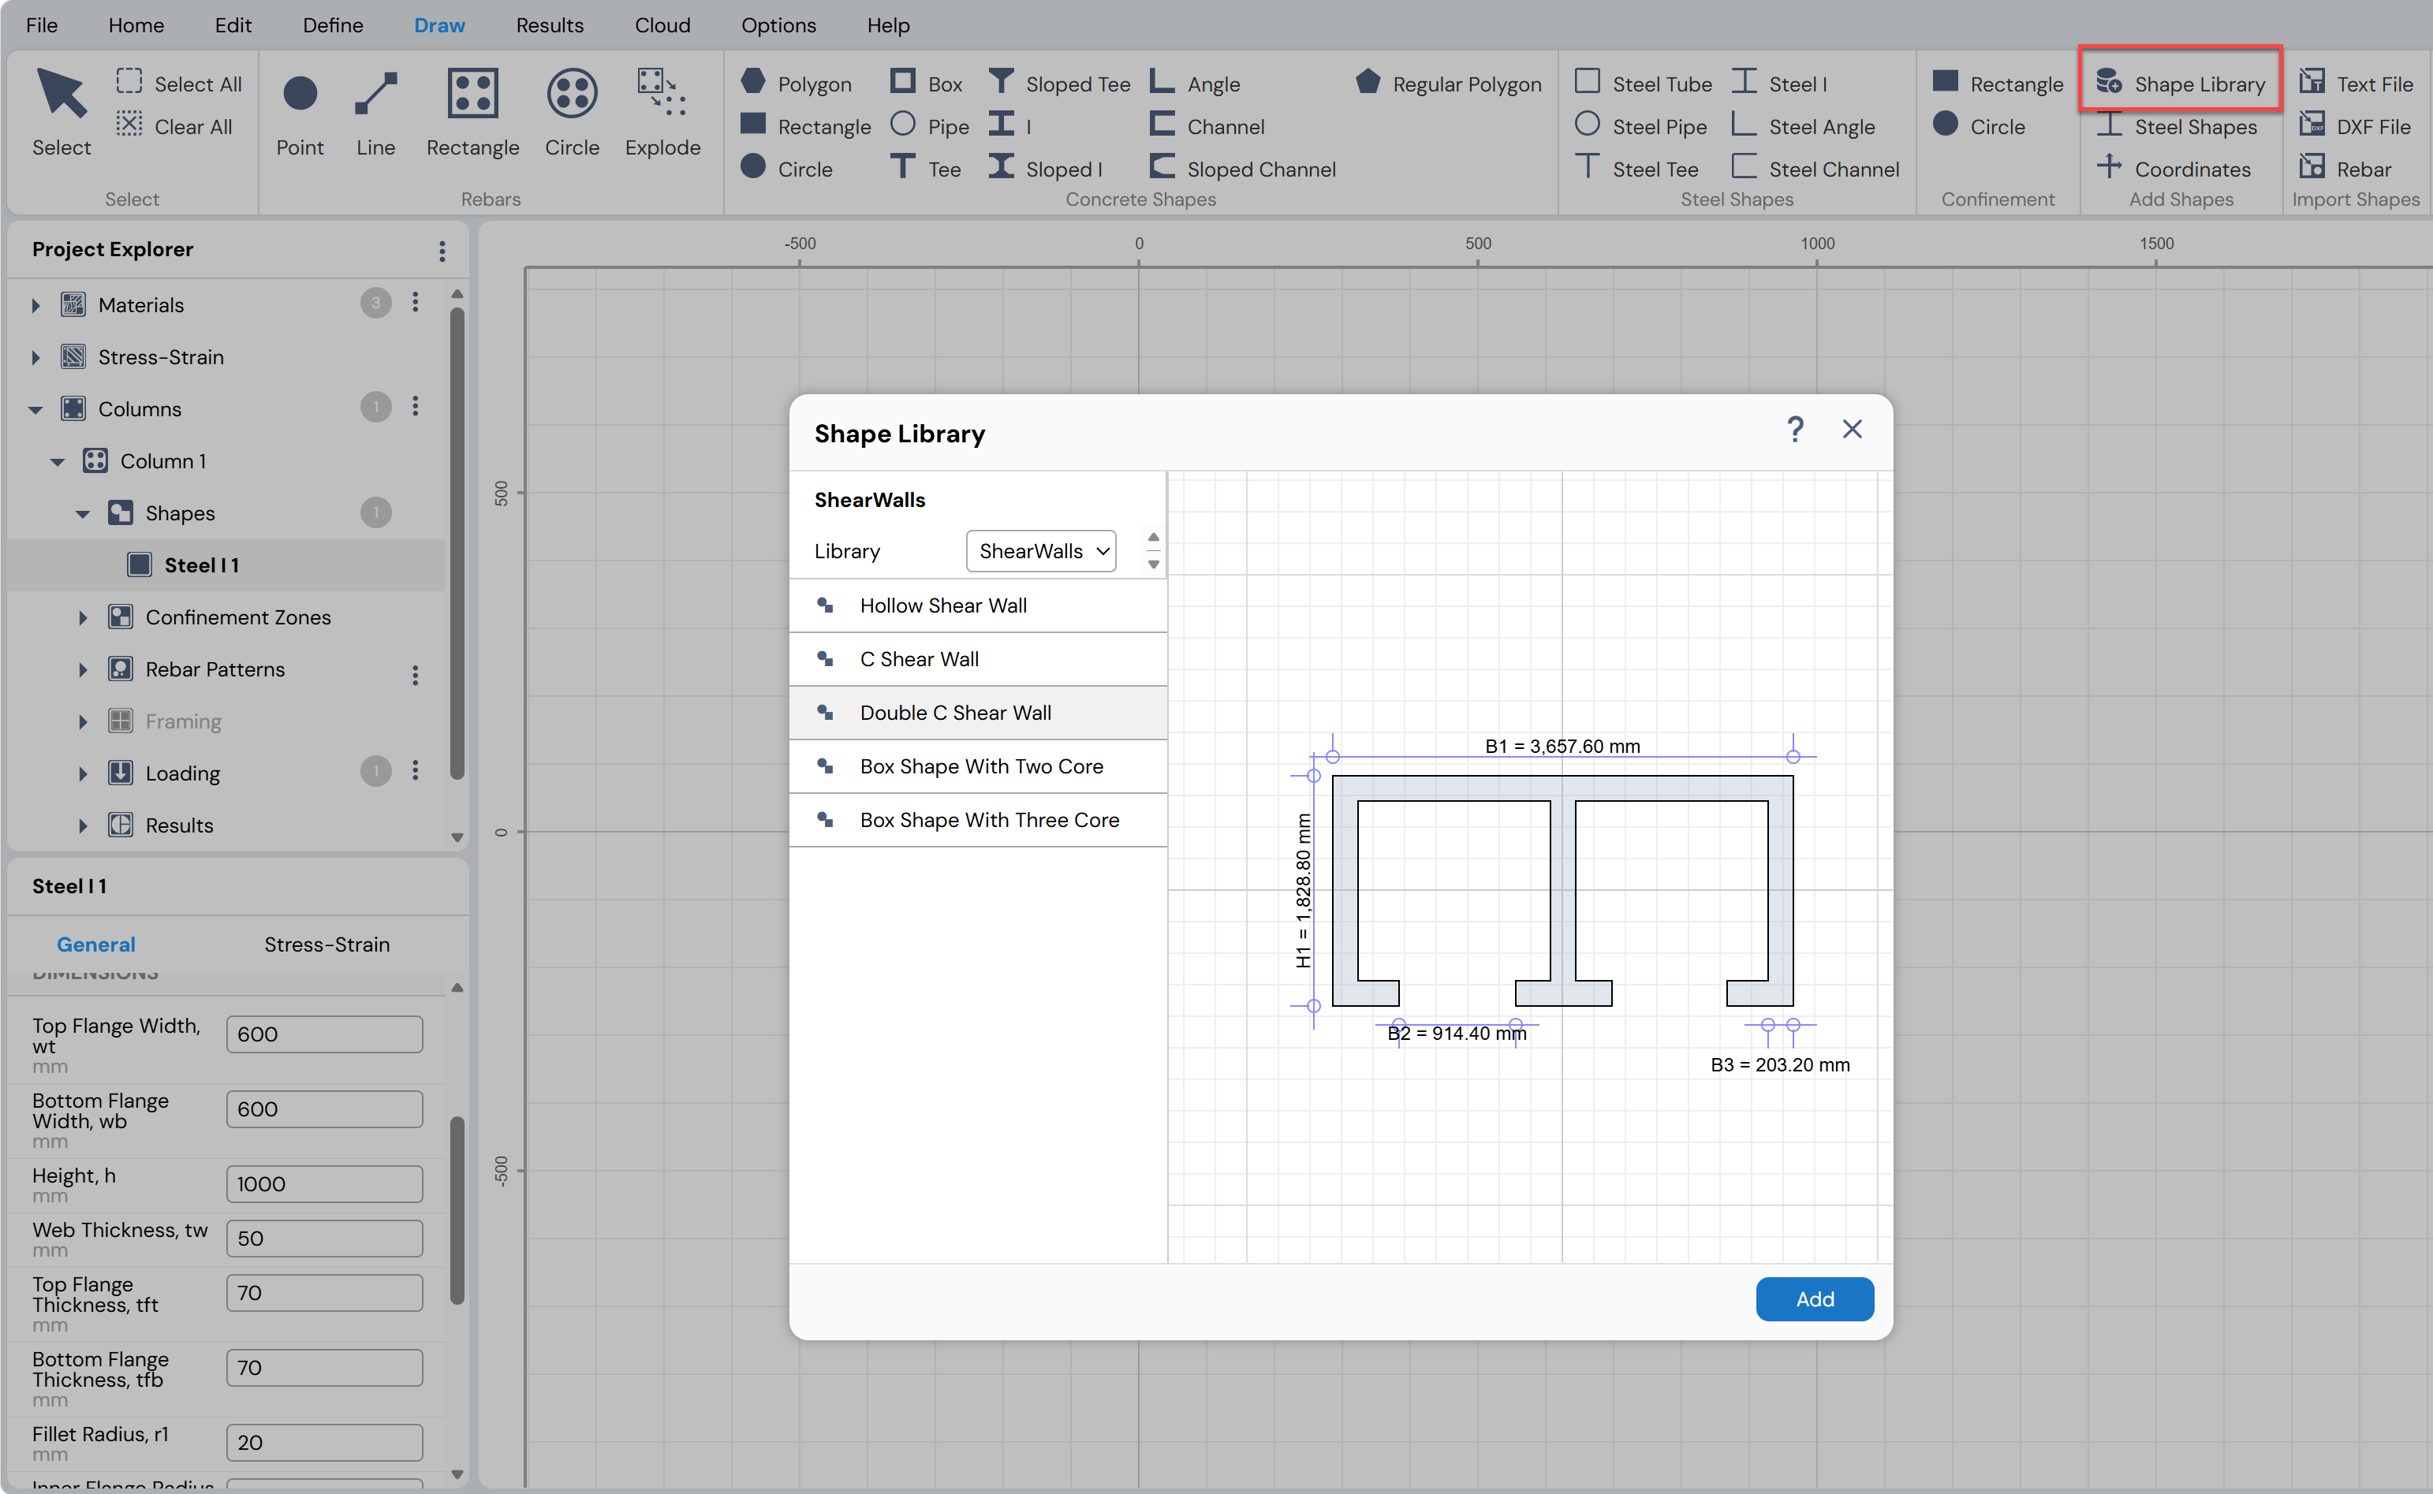The image size is (2433, 1494).
Task: Select the Sloped Channel concrete shape
Action: click(1242, 168)
